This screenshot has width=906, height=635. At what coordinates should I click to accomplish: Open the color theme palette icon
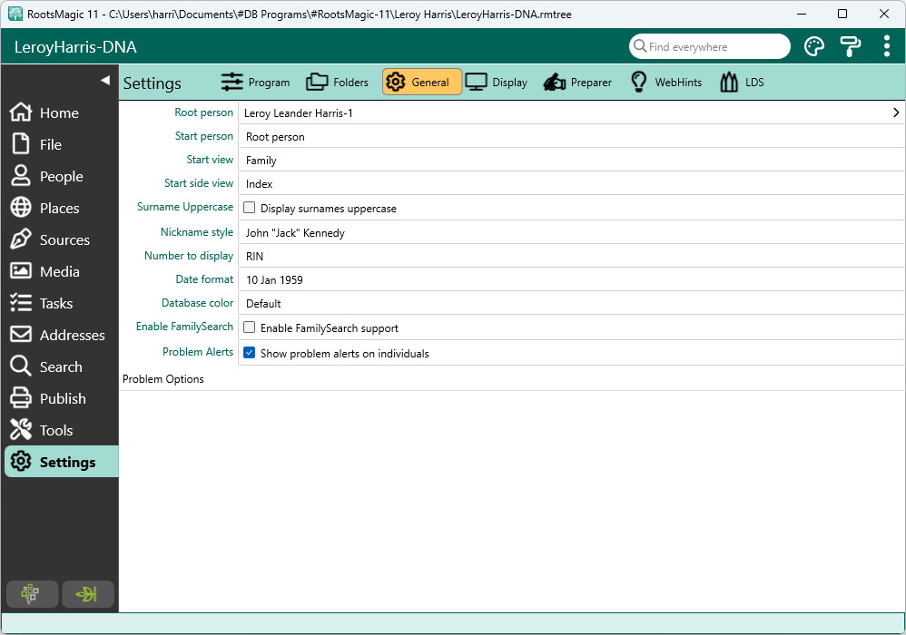tap(814, 47)
